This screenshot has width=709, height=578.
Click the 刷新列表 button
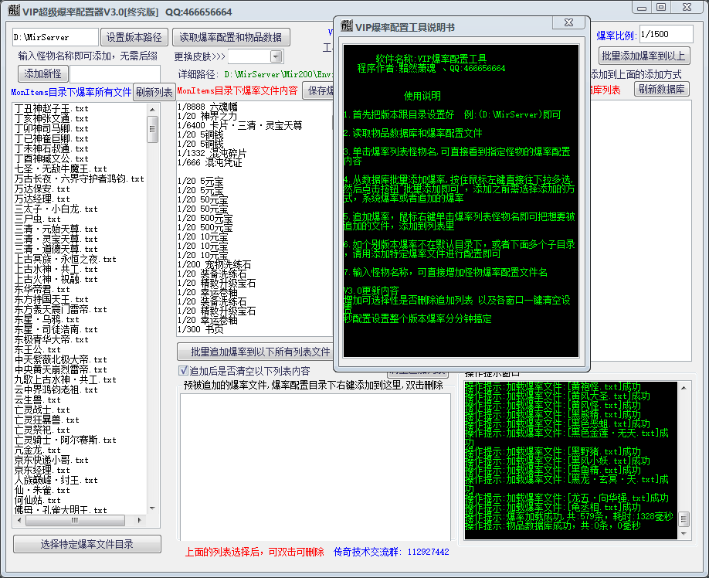click(154, 92)
